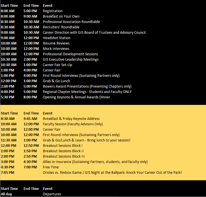Click the Headshot Station event

point(56,38)
